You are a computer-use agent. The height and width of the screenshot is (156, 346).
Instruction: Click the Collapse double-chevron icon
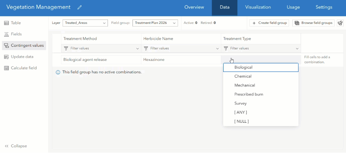(x=7, y=146)
